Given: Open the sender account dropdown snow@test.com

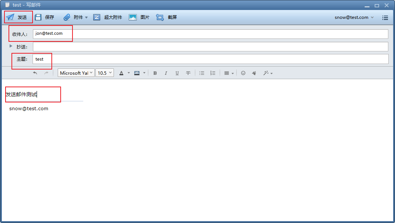Looking at the screenshot, I should (354, 17).
